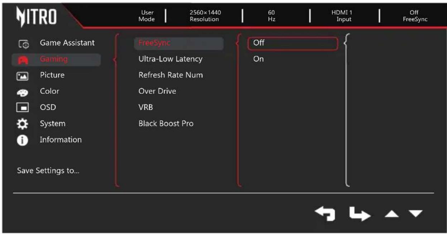Select the Black Boost Pro setting
The width and height of the screenshot is (447, 234).
[x=166, y=123]
